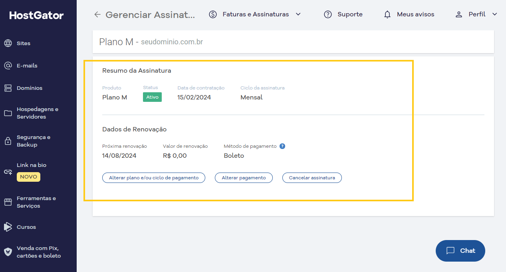Viewport: 506px width, 272px height.
Task: Click the Link na bio chain icon
Action: pos(8,172)
